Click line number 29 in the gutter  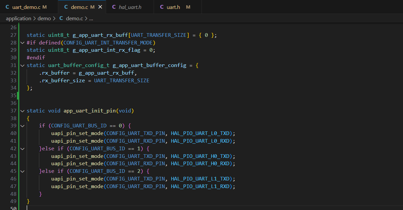(x=13, y=50)
